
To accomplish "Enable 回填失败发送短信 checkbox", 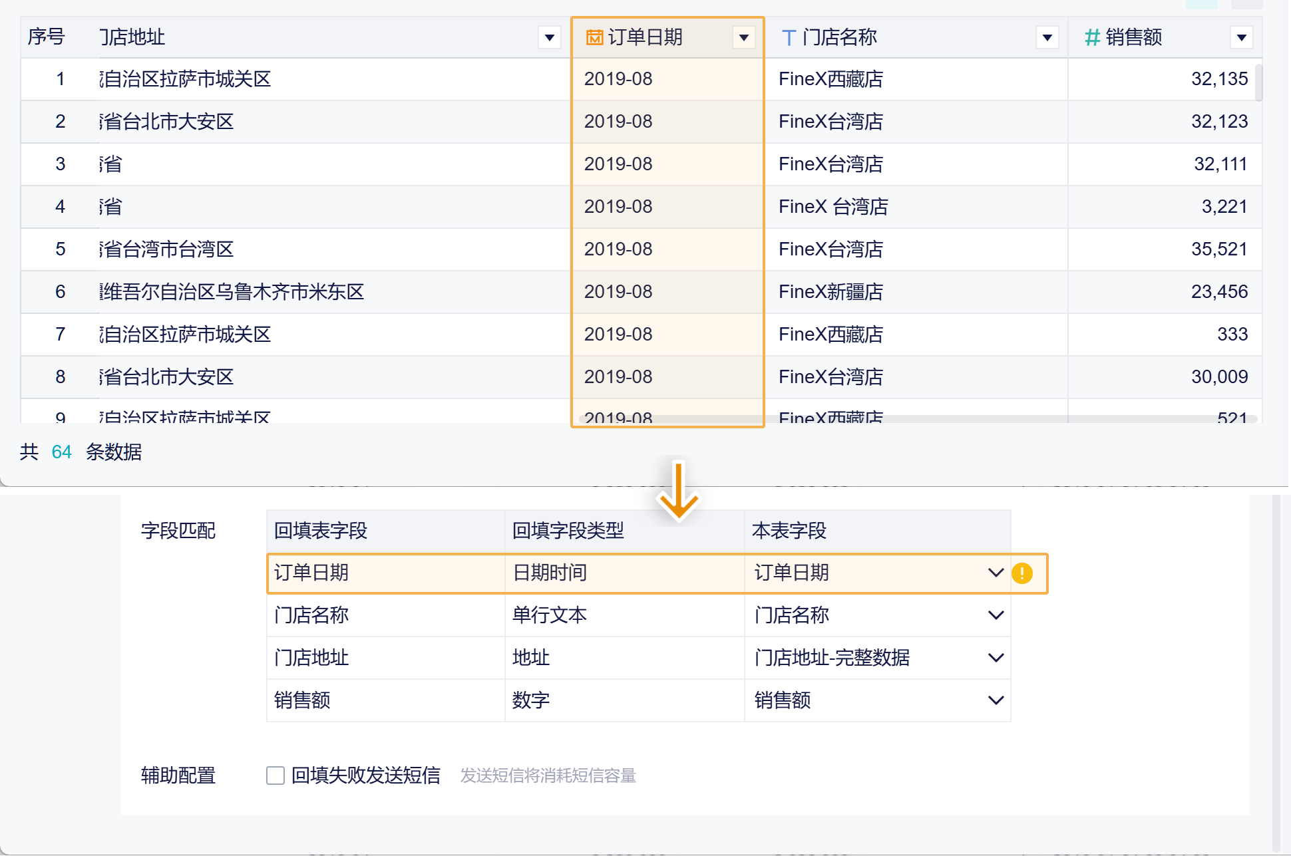I will tap(276, 776).
